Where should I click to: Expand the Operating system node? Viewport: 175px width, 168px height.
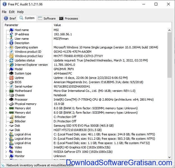pyautogui.click(x=6, y=47)
